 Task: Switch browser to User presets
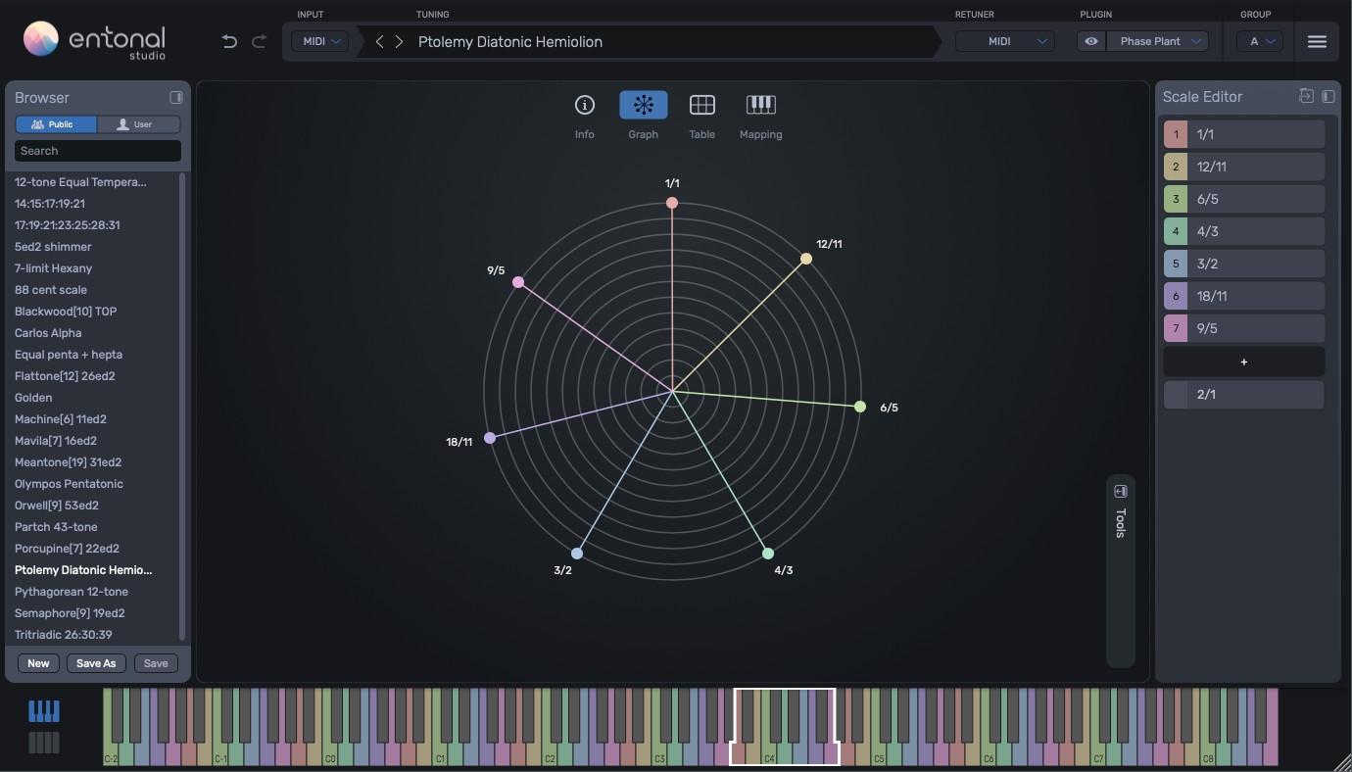138,124
